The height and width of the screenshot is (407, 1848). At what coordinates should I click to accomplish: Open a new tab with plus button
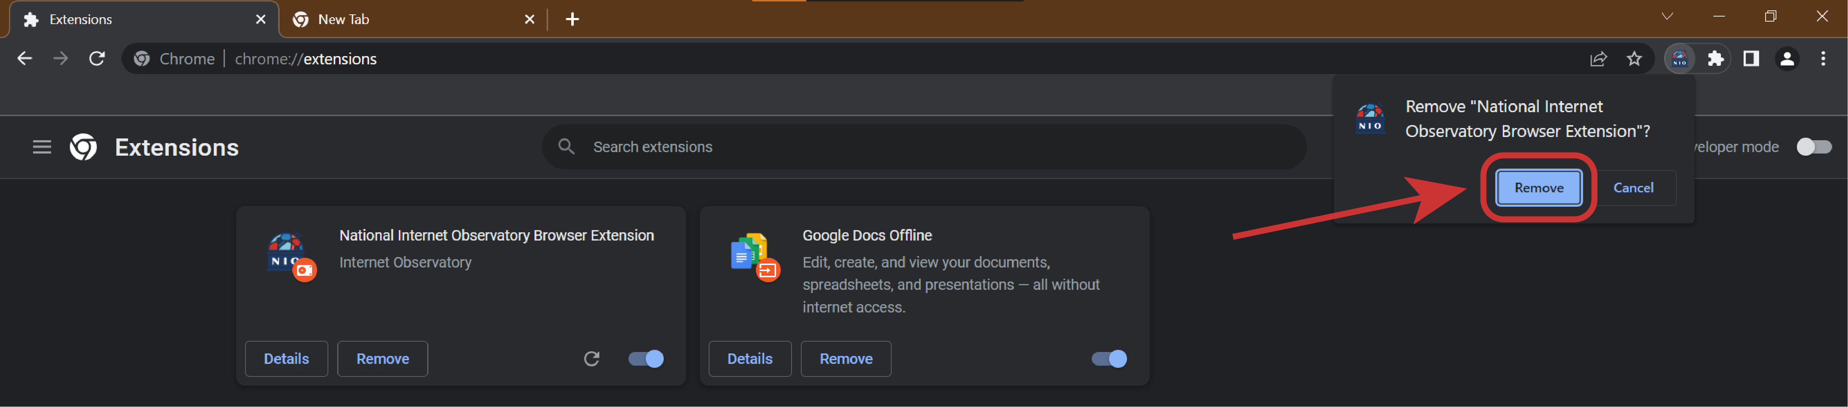click(572, 19)
